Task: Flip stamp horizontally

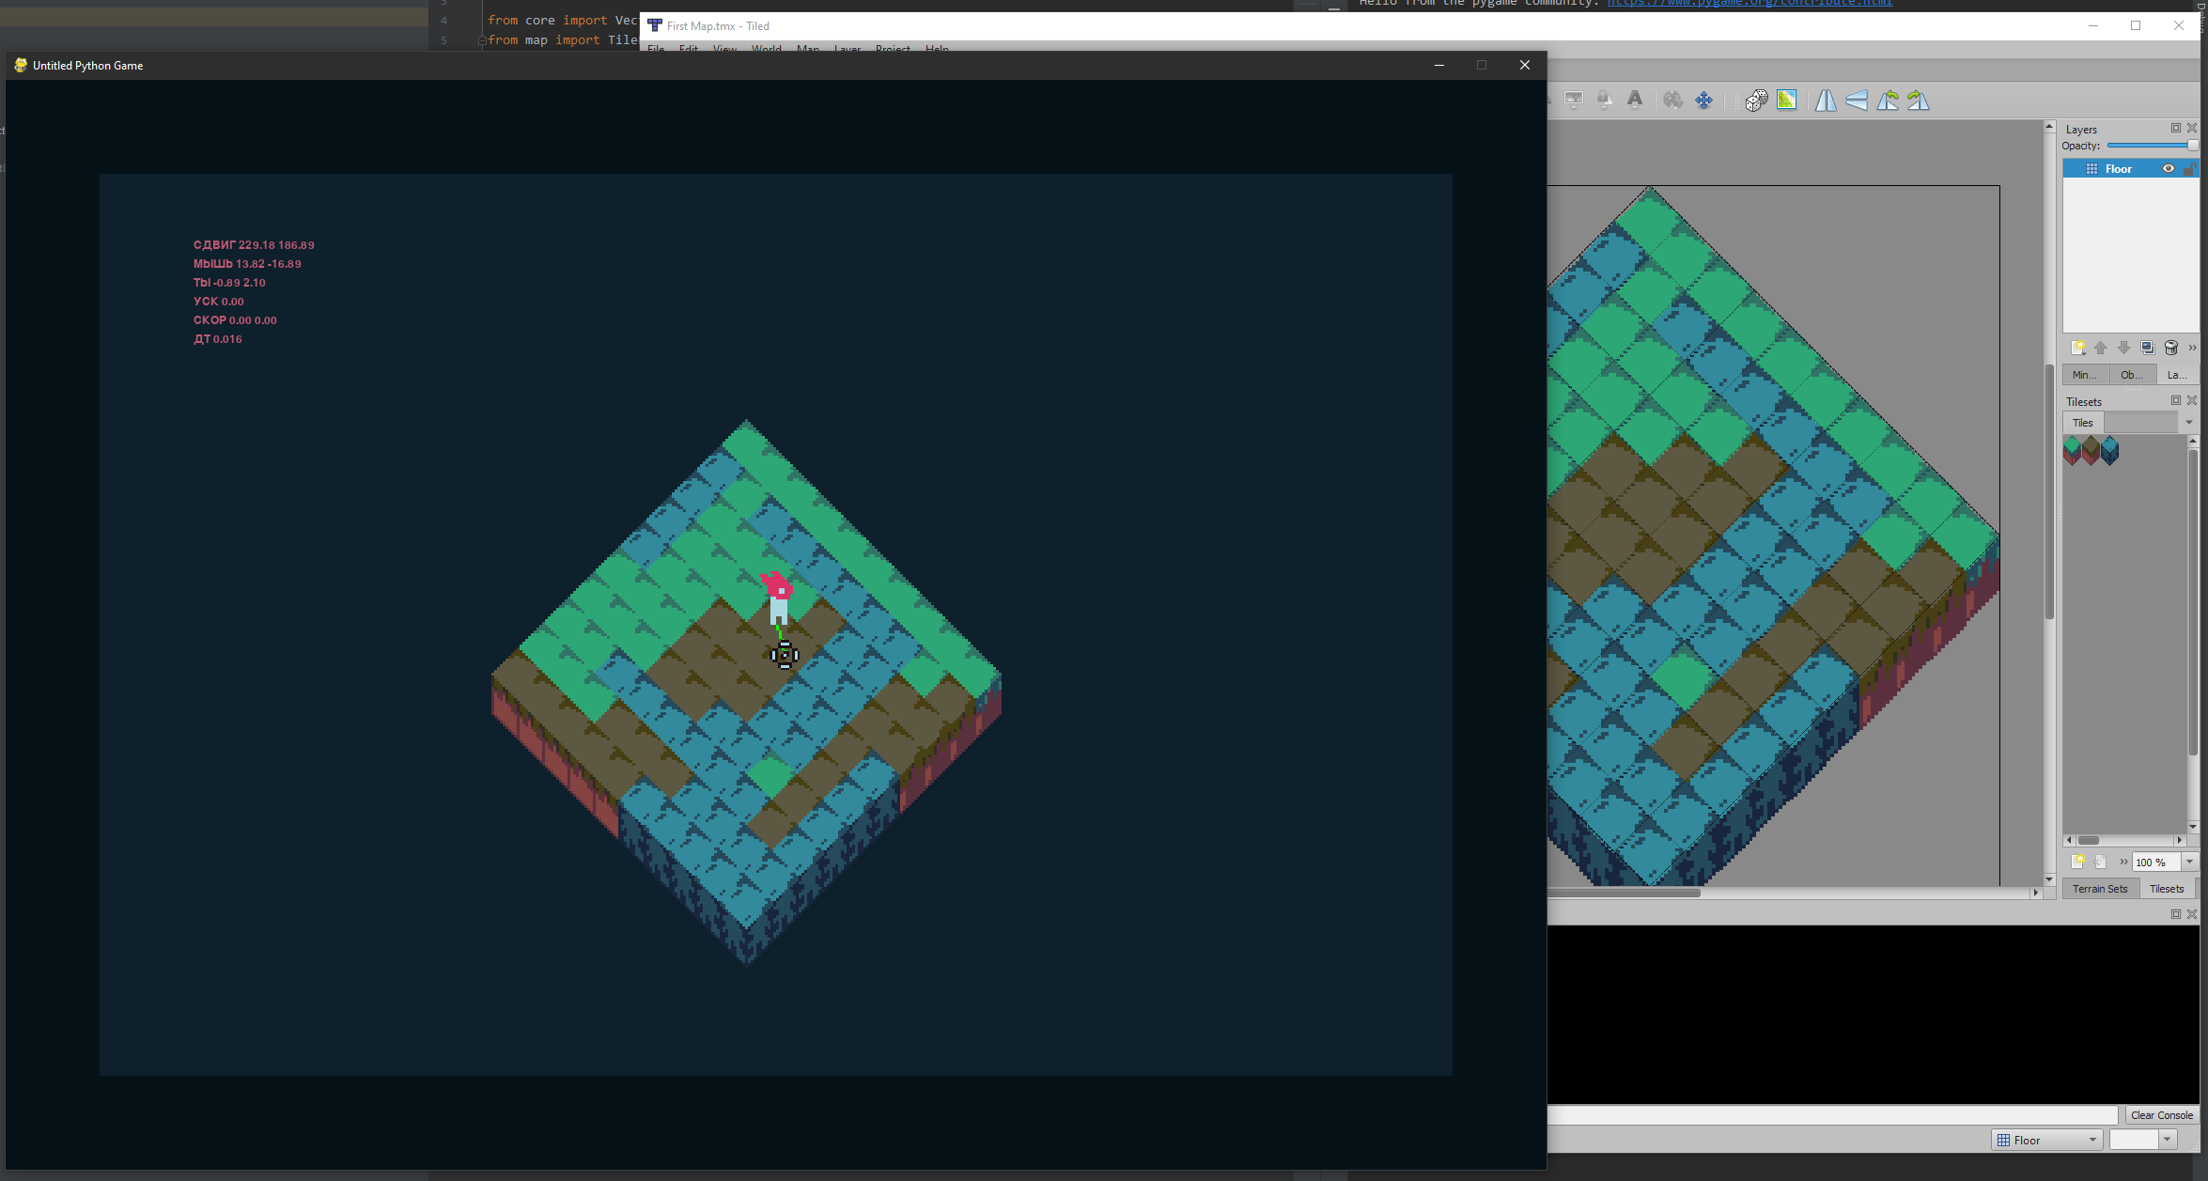Action: [x=1826, y=101]
